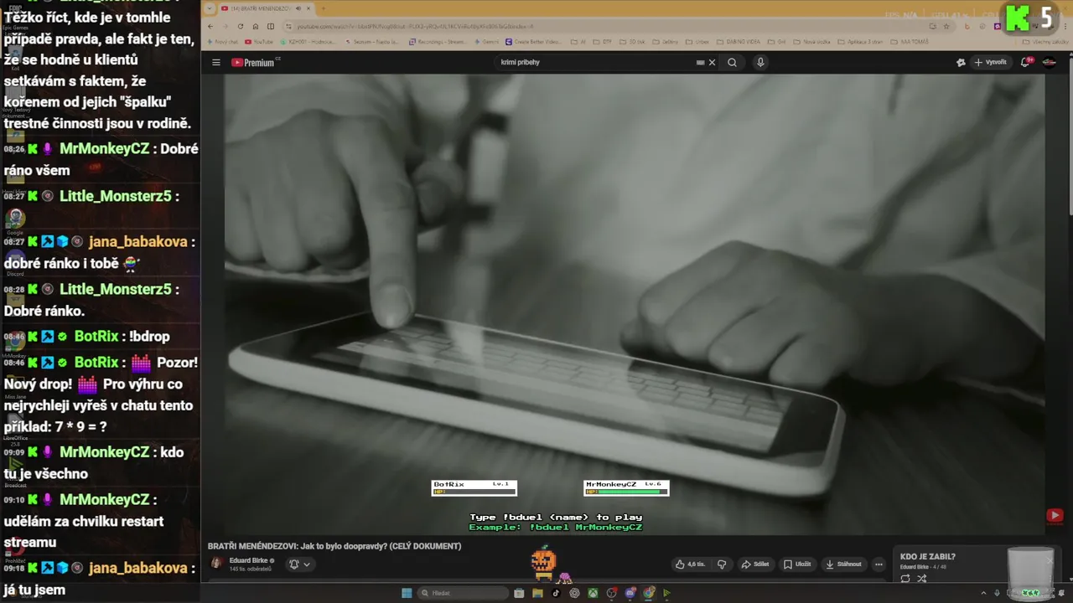Clear the YouTube search query

coord(713,62)
